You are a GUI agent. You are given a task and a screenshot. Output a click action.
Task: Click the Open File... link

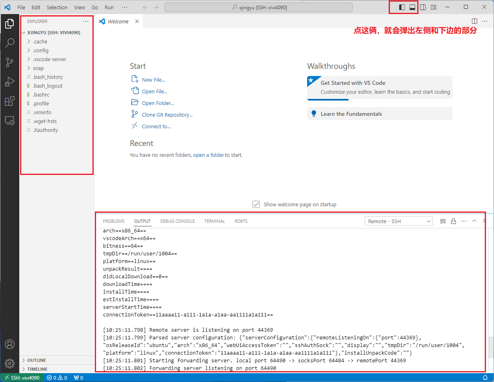[x=154, y=91]
